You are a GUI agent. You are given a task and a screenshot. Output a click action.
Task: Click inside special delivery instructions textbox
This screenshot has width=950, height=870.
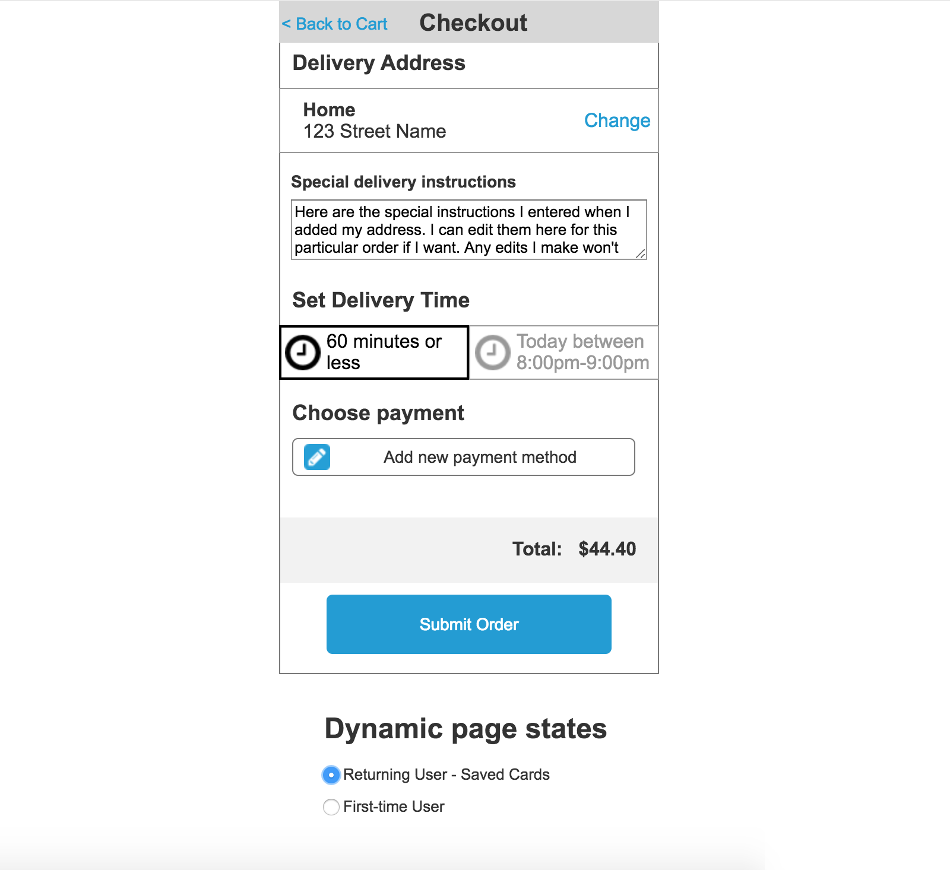(469, 230)
